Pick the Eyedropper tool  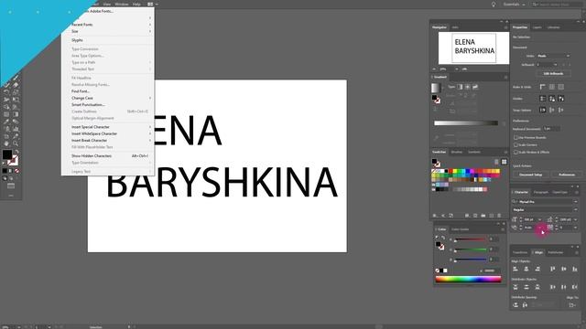click(6, 122)
